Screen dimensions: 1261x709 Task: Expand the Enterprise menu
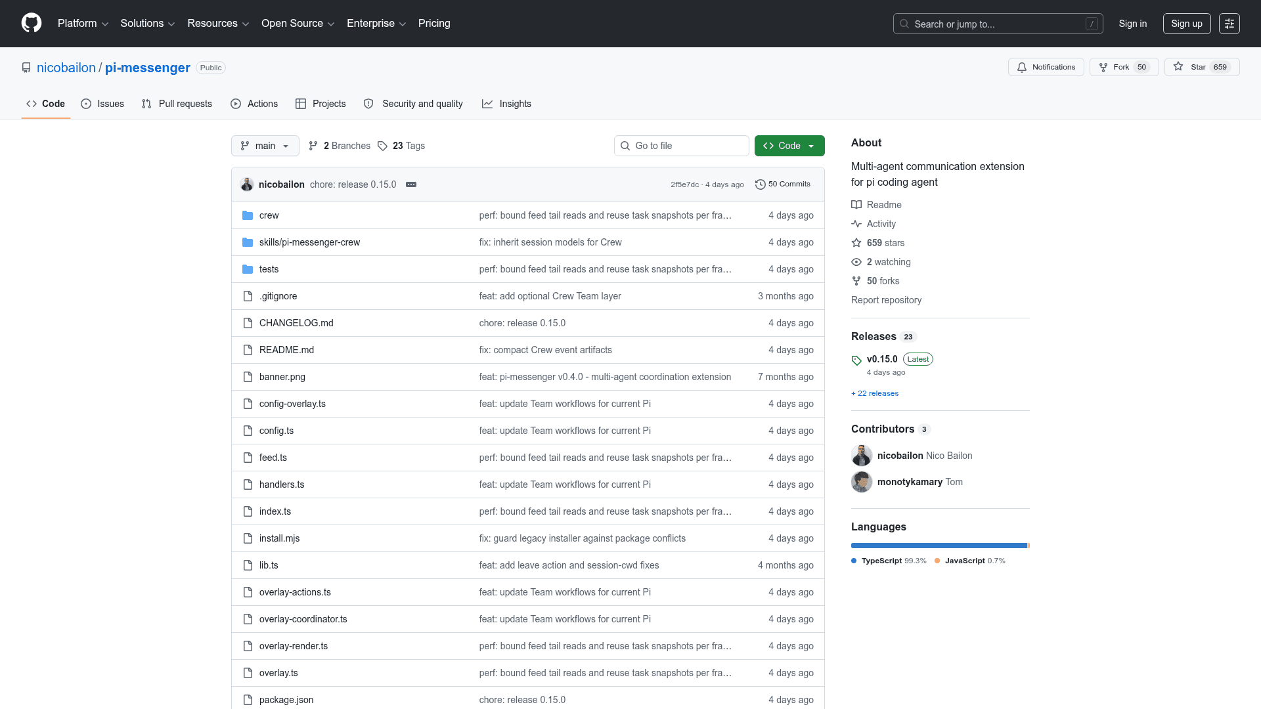pos(376,24)
